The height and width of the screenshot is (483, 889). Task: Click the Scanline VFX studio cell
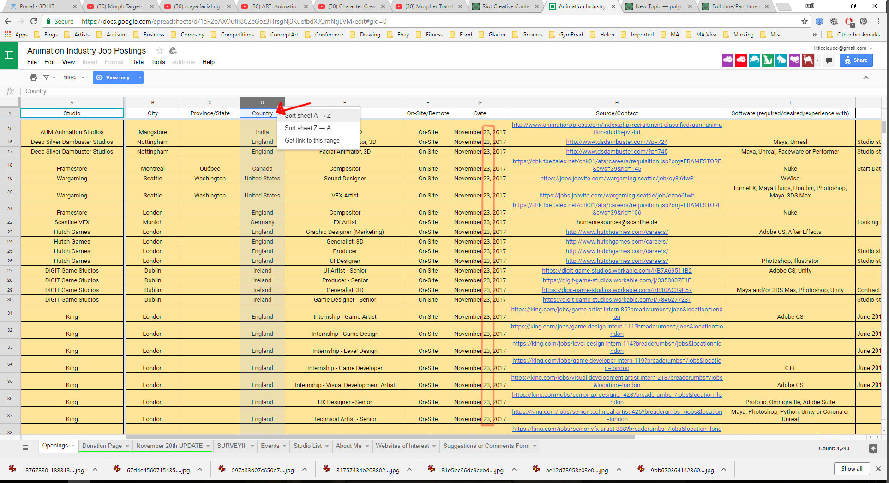[72, 222]
